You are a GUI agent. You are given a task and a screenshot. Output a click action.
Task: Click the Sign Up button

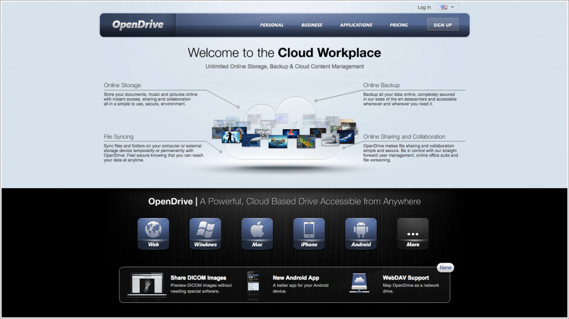pyautogui.click(x=442, y=24)
